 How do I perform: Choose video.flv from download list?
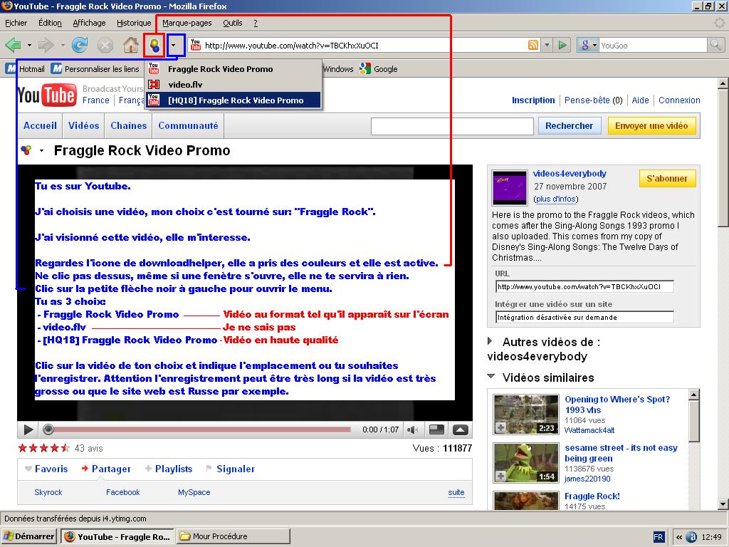pyautogui.click(x=185, y=85)
